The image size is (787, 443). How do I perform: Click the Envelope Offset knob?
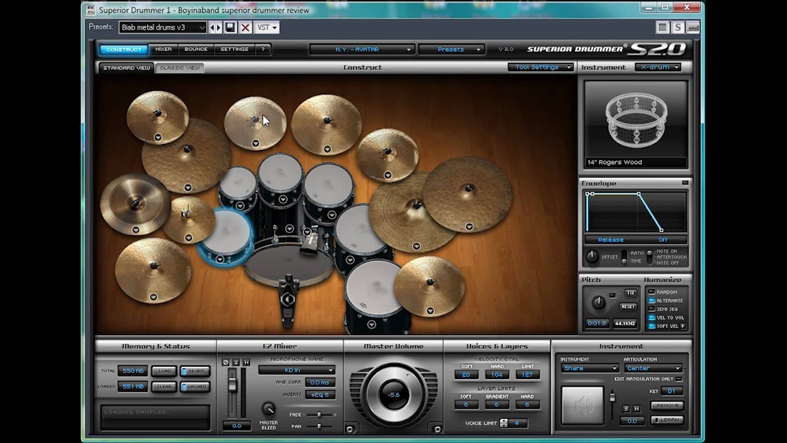[x=592, y=257]
